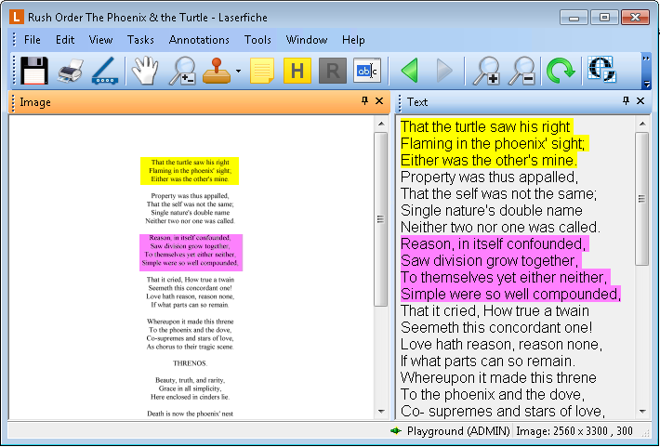Click the Image pane title header

point(200,102)
